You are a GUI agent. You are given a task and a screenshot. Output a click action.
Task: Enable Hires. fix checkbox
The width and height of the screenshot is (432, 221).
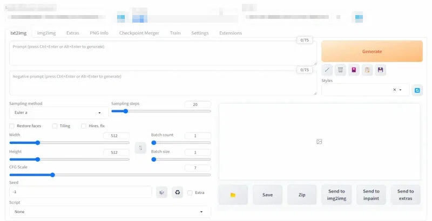pyautogui.click(x=84, y=126)
